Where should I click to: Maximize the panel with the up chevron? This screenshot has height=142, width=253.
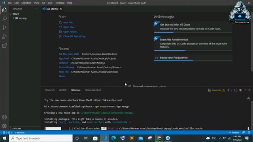(245, 90)
